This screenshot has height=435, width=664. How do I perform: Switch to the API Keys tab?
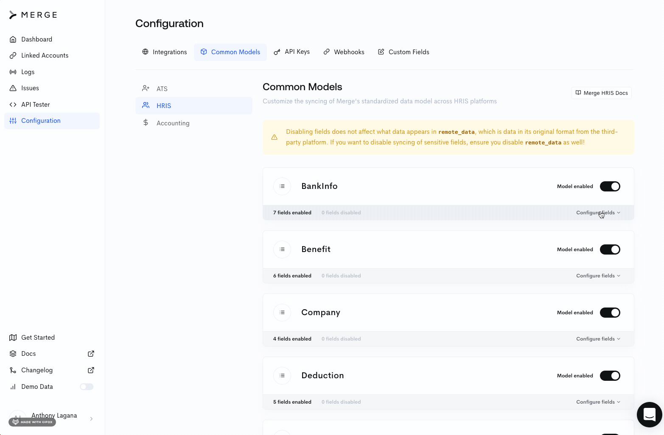pos(292,52)
